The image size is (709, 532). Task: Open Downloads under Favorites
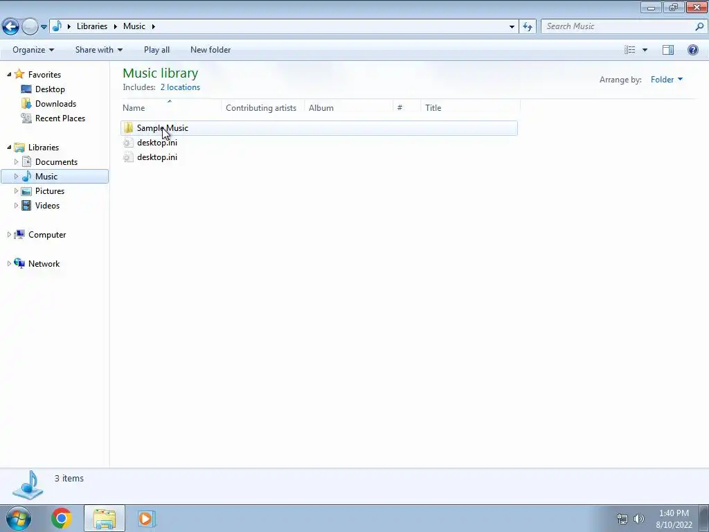pos(55,104)
